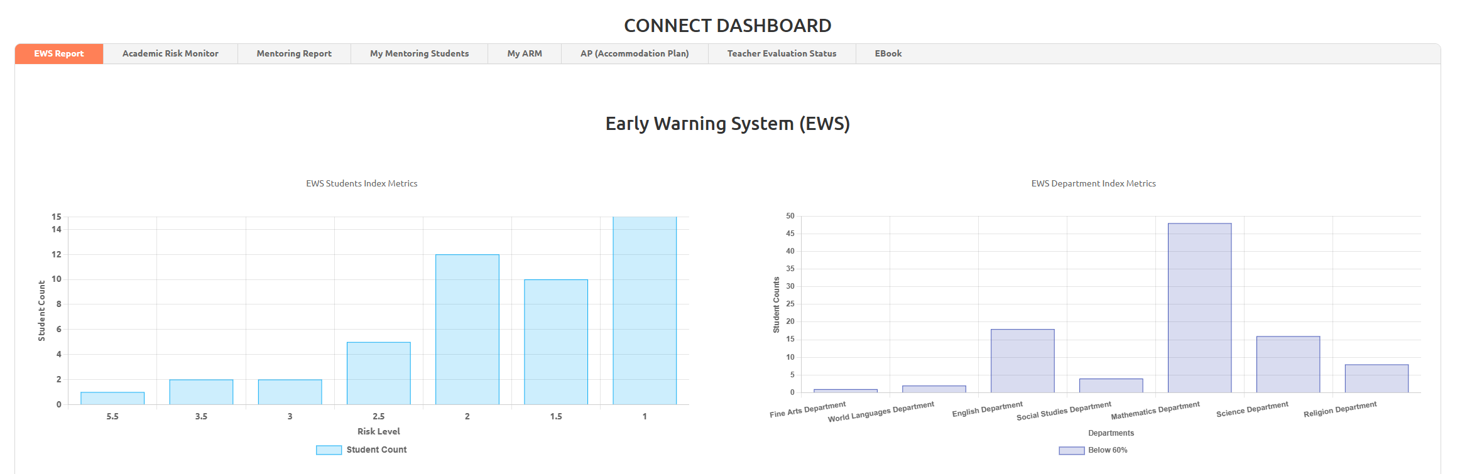The height and width of the screenshot is (474, 1477).
Task: Click the English Department bar
Action: tap(1023, 361)
